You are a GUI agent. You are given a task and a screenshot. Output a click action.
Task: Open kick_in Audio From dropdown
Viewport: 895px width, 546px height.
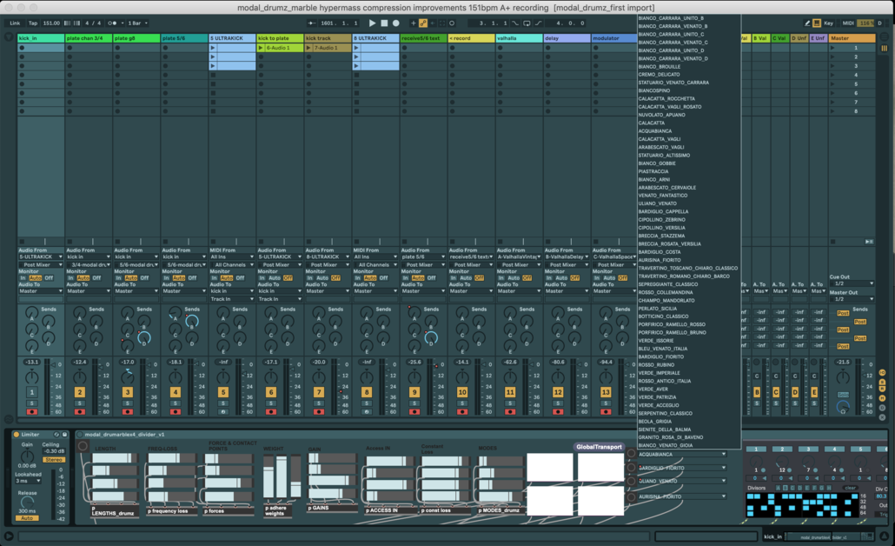click(x=41, y=257)
